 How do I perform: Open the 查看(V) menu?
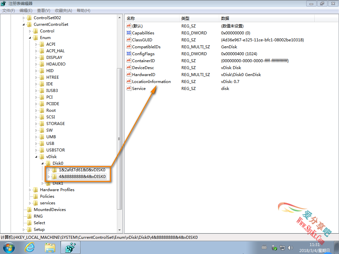pyautogui.click(x=43, y=10)
